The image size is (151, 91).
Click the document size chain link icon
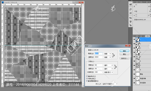[116, 67]
